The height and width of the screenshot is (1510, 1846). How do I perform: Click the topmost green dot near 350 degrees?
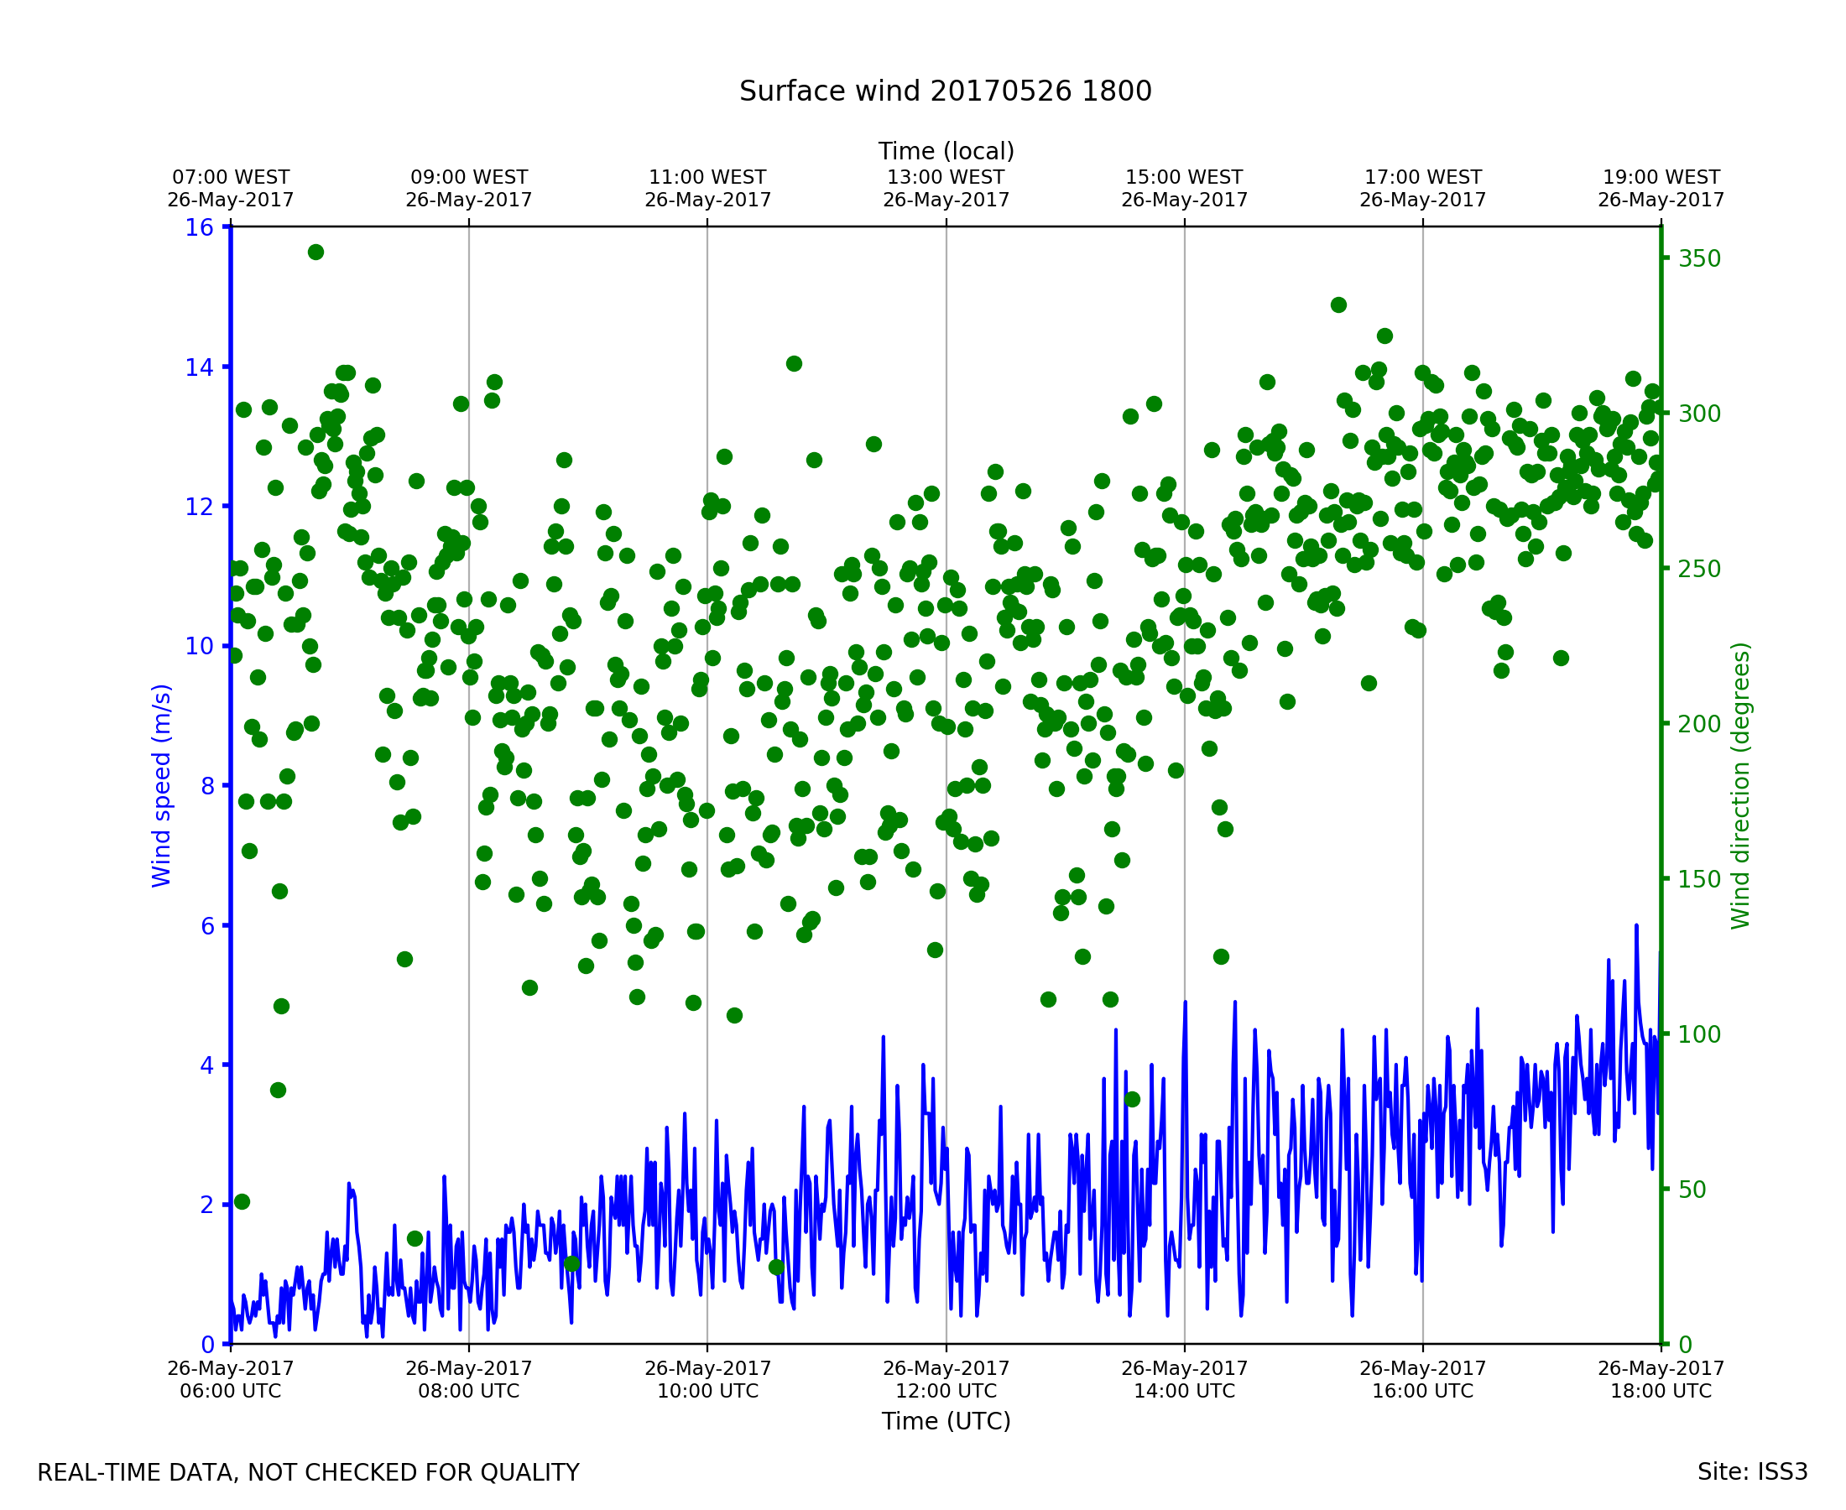tap(315, 253)
